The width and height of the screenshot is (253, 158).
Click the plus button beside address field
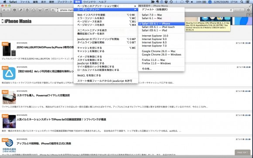tap(53, 10)
